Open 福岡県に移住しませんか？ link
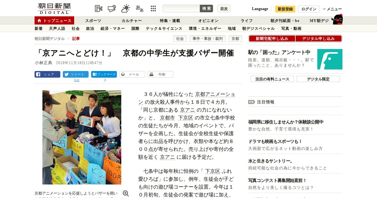Screen dimensions: 377x198 pos(286,122)
